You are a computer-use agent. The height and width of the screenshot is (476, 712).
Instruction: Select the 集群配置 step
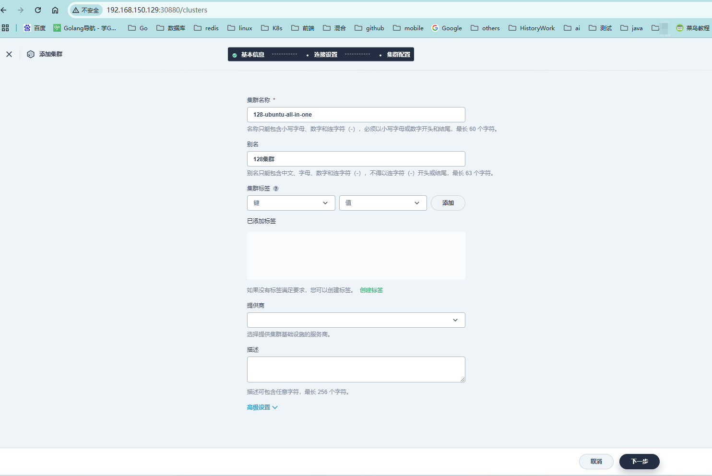398,55
